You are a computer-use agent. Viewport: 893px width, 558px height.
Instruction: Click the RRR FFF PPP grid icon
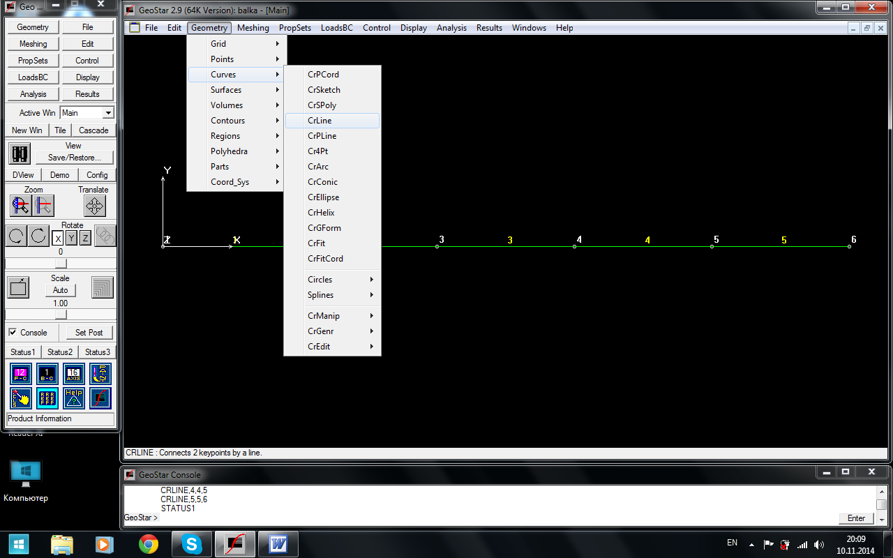pos(47,398)
